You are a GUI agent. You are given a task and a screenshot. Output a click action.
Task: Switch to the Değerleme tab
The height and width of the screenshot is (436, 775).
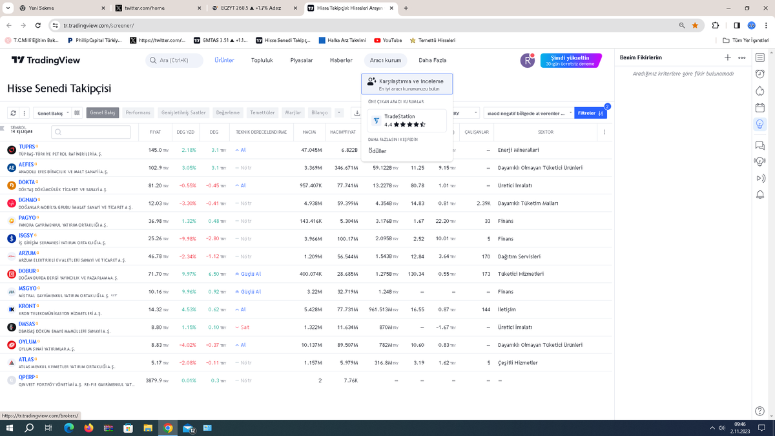click(228, 112)
